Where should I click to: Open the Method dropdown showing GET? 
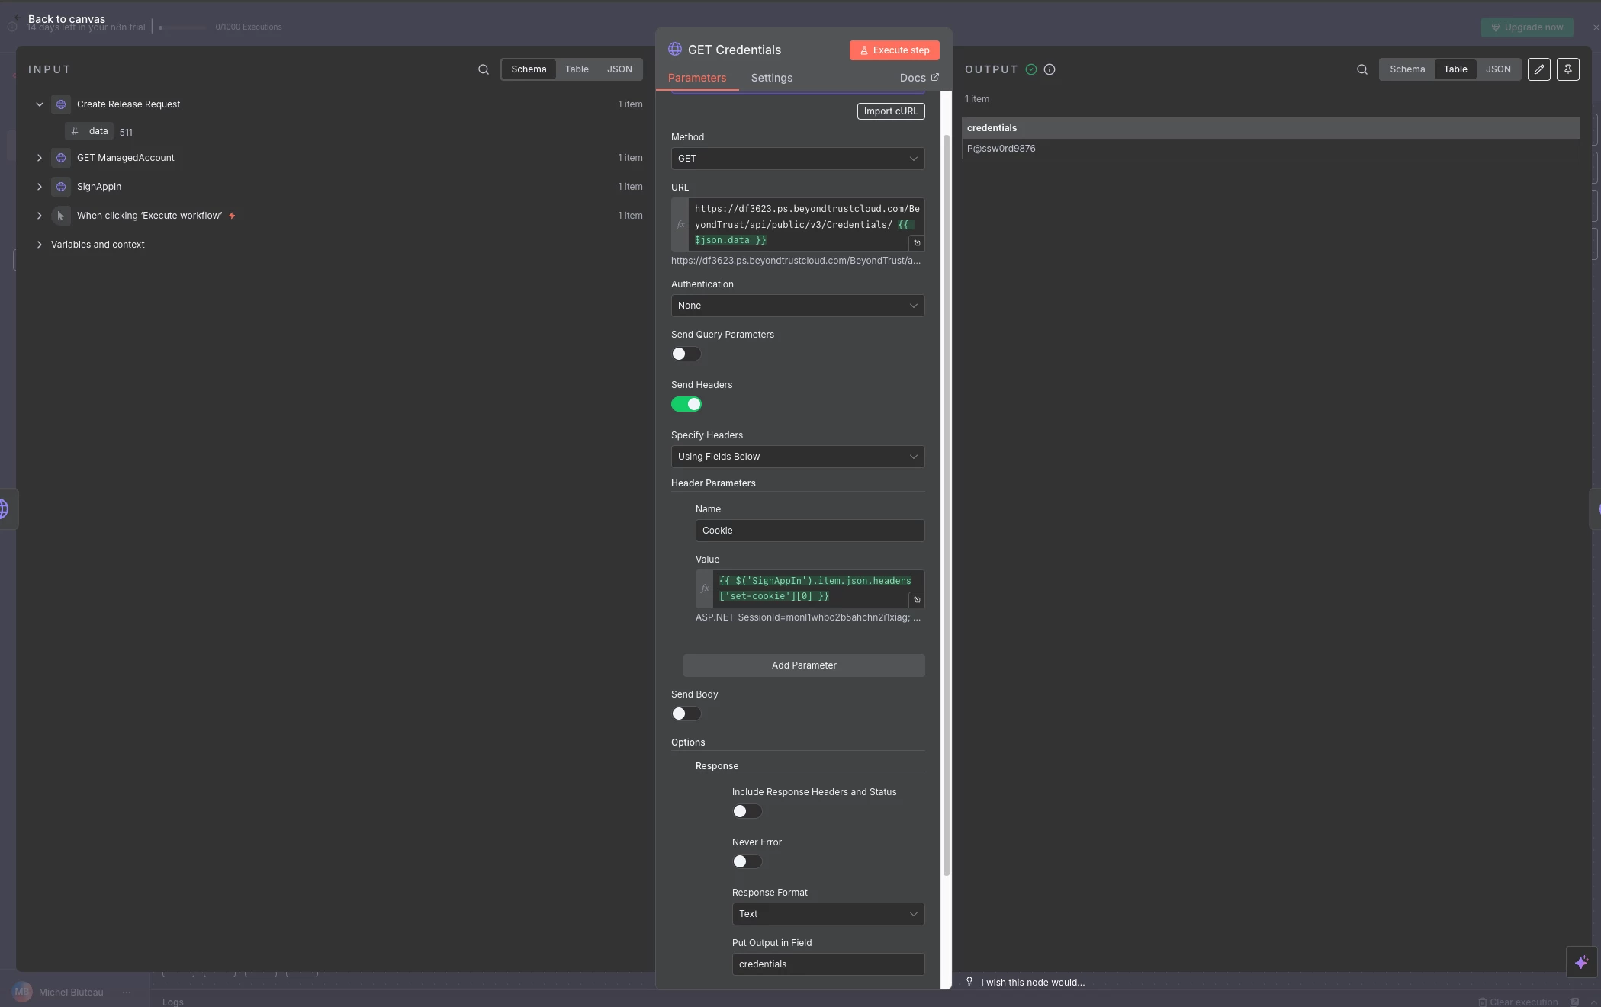point(798,159)
